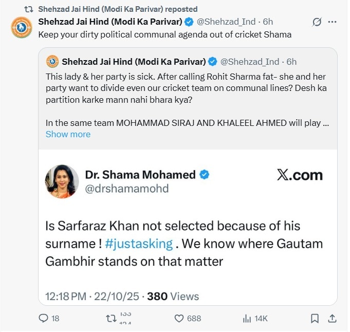Open "Shehzad Jai Hind (Modi Ka Parivar) reposted" label
The height and width of the screenshot is (332, 350).
118,9
